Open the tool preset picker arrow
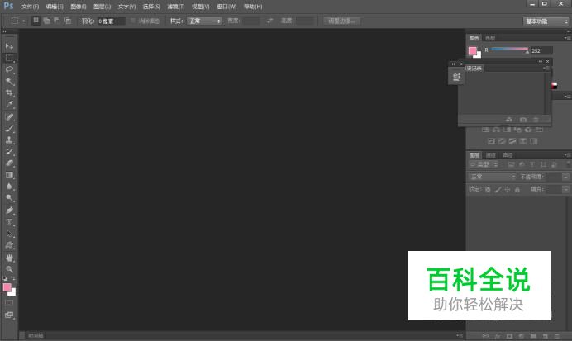 tap(24, 21)
